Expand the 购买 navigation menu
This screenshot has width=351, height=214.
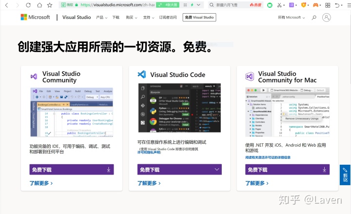[x=132, y=18]
